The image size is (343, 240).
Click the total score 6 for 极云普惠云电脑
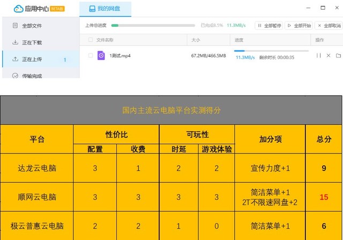tap(324, 226)
